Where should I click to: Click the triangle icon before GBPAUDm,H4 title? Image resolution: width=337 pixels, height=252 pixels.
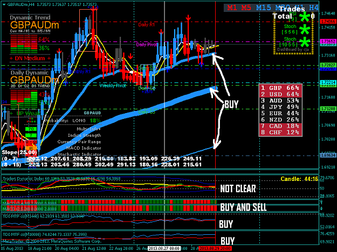click(x=4, y=4)
